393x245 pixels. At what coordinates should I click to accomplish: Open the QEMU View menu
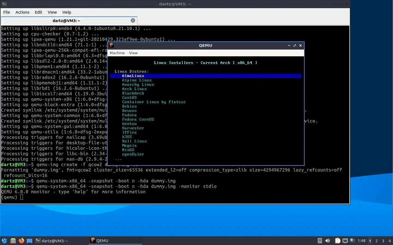[133, 53]
